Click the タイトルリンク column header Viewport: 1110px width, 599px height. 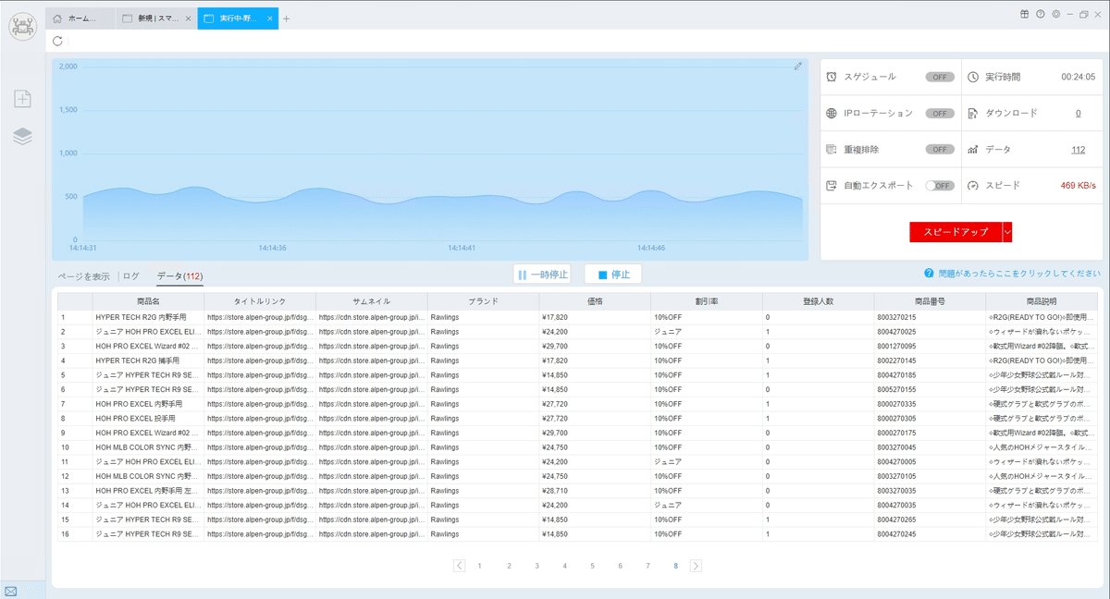pos(260,301)
